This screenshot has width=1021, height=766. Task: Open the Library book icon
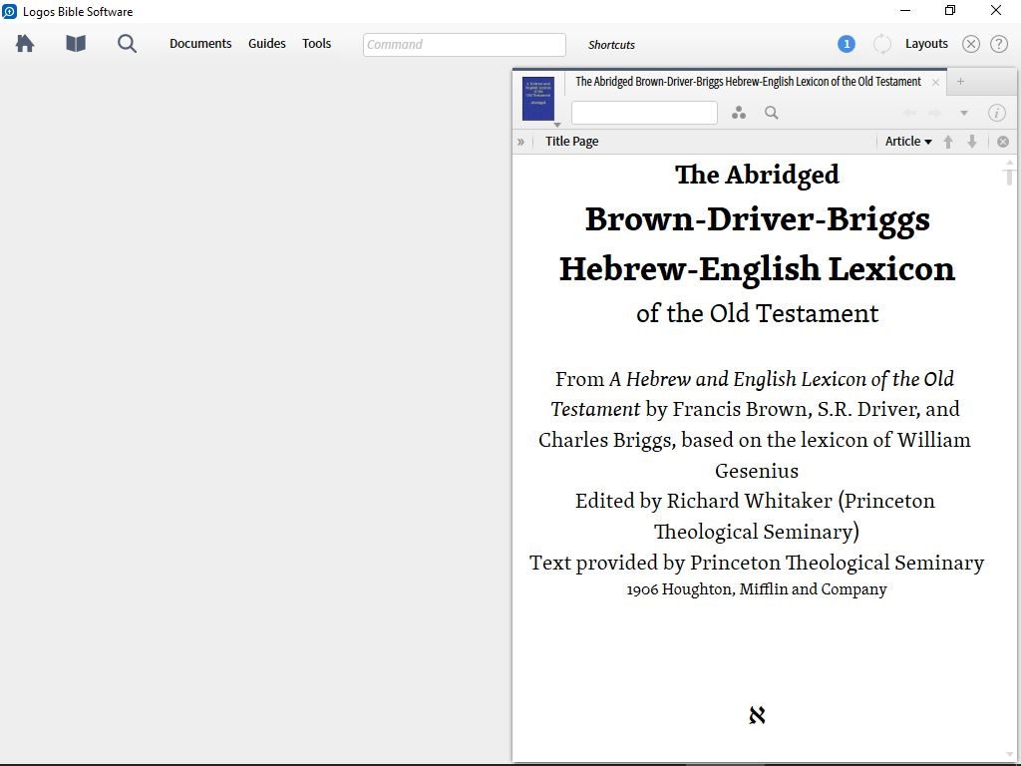76,44
